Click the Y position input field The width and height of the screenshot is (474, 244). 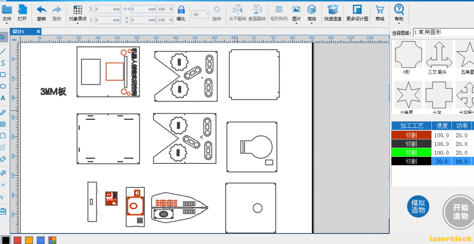pyautogui.click(x=108, y=20)
